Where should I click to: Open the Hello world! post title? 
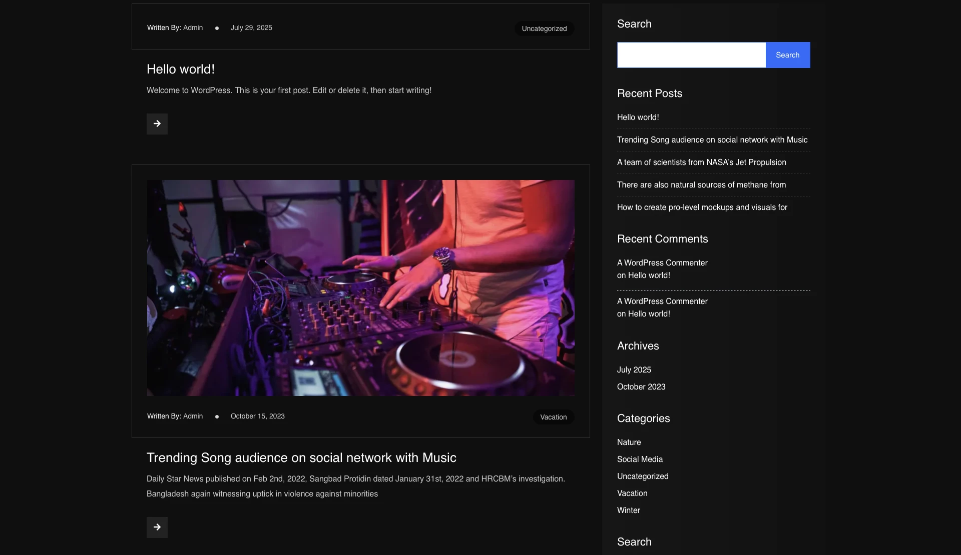pos(180,69)
